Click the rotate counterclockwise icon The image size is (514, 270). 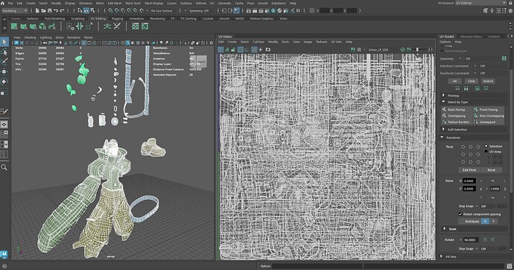click(485, 240)
